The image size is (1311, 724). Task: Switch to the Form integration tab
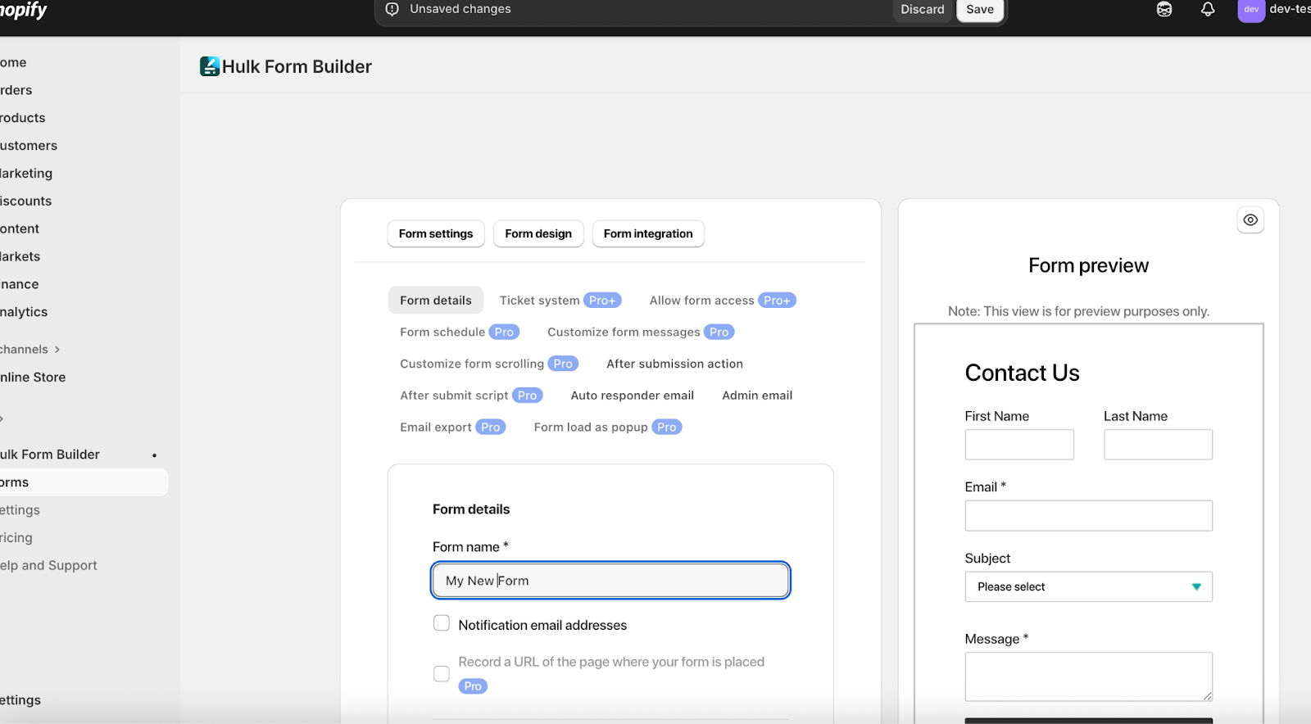tap(648, 233)
